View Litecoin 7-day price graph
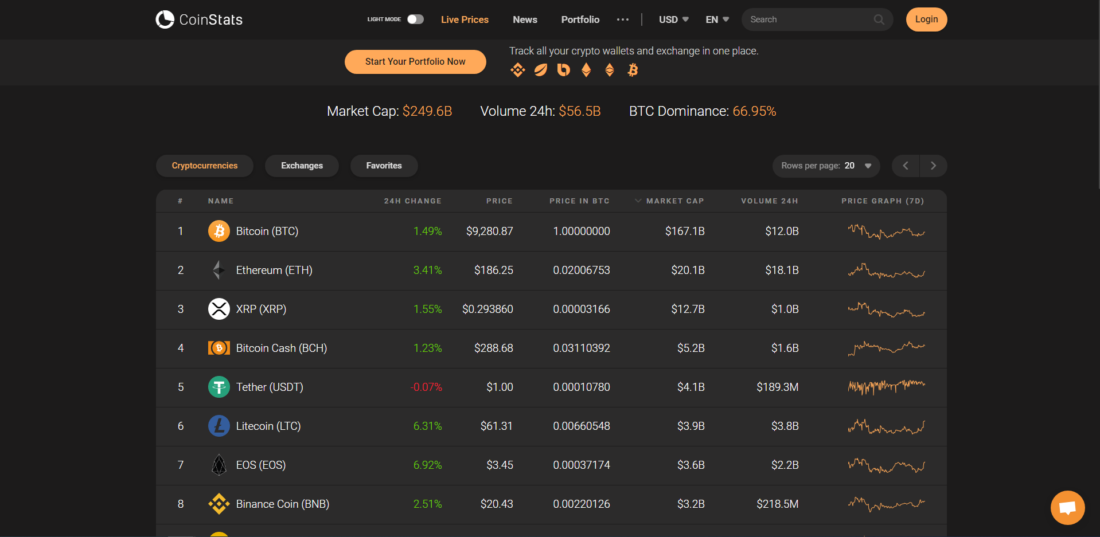 886,426
